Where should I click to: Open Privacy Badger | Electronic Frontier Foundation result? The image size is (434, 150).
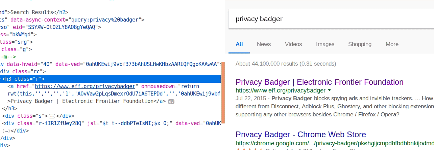[319, 82]
